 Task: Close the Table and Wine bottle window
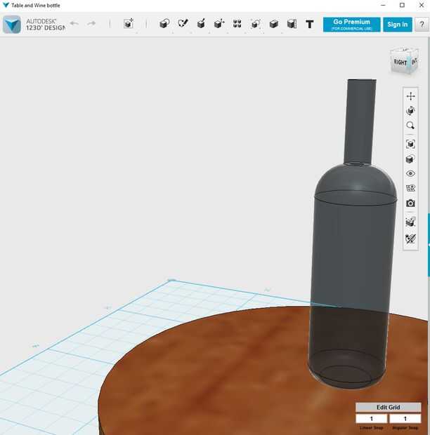click(x=422, y=5)
